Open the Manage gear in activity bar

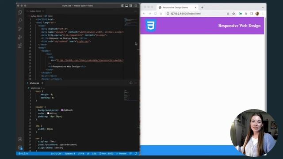tap(20, 148)
